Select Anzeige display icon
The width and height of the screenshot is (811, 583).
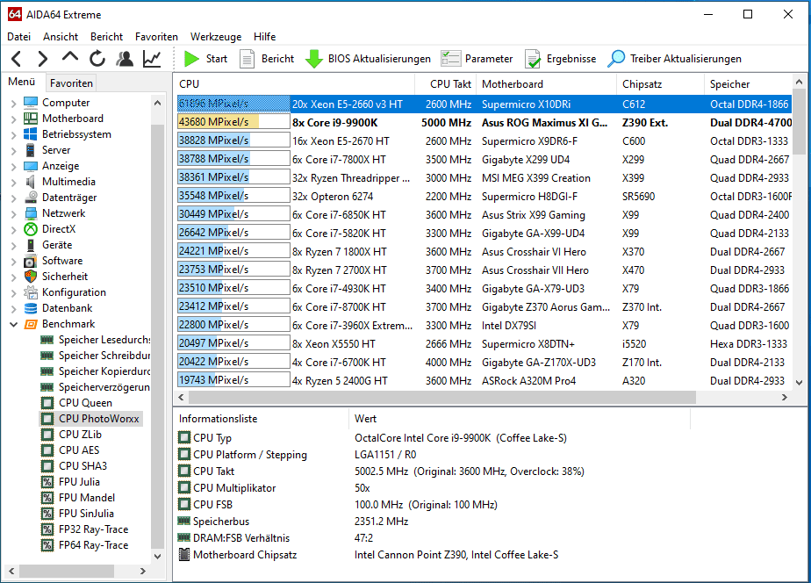coord(31,166)
